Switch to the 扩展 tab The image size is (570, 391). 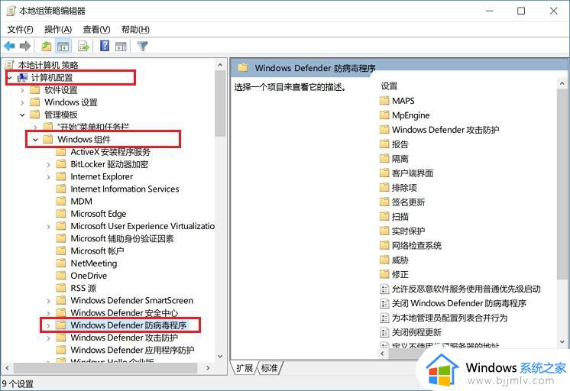point(245,368)
